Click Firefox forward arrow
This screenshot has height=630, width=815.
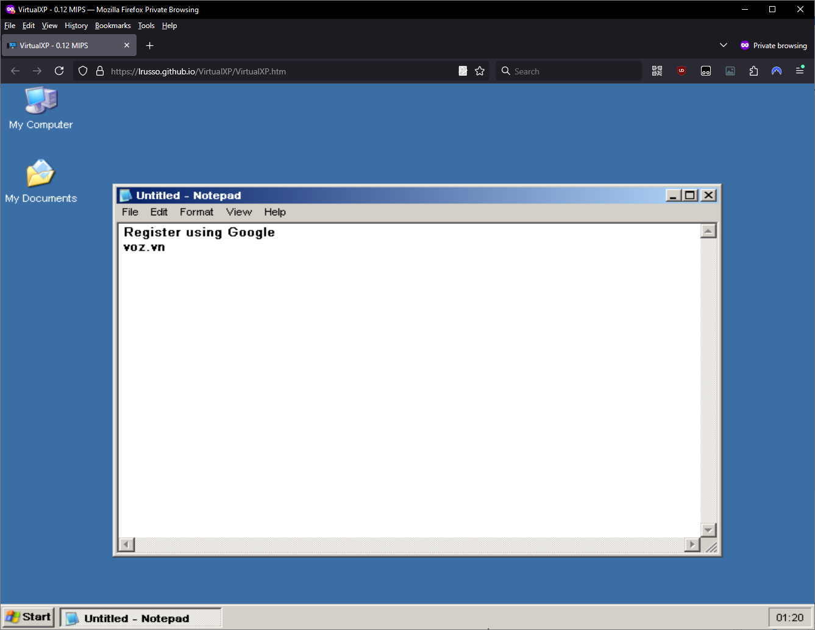[37, 71]
